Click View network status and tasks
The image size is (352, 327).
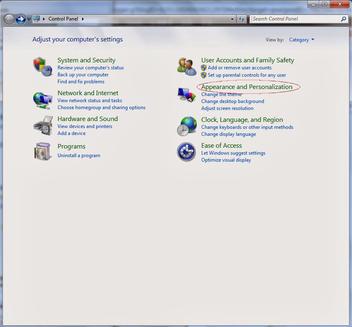tap(90, 101)
